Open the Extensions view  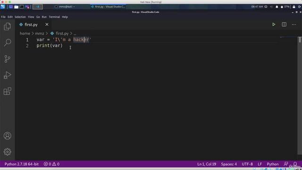point(8,91)
